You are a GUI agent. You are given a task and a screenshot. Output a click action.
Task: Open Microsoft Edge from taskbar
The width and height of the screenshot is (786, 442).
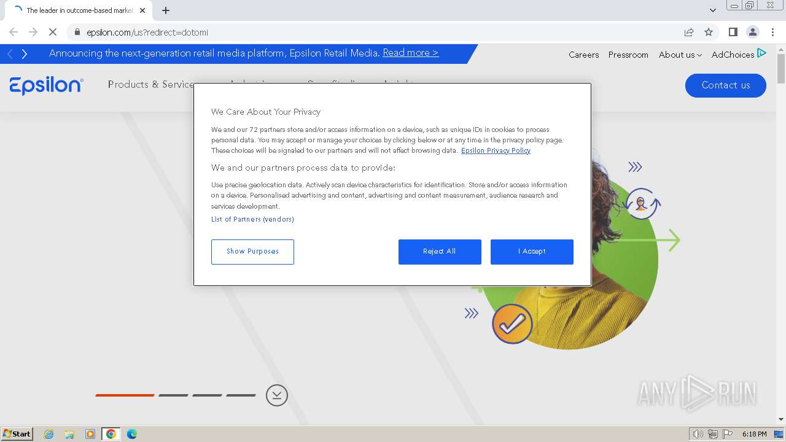coord(132,434)
